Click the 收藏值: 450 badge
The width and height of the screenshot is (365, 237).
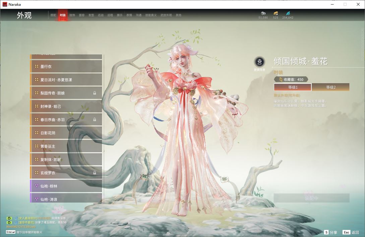tap(291, 79)
